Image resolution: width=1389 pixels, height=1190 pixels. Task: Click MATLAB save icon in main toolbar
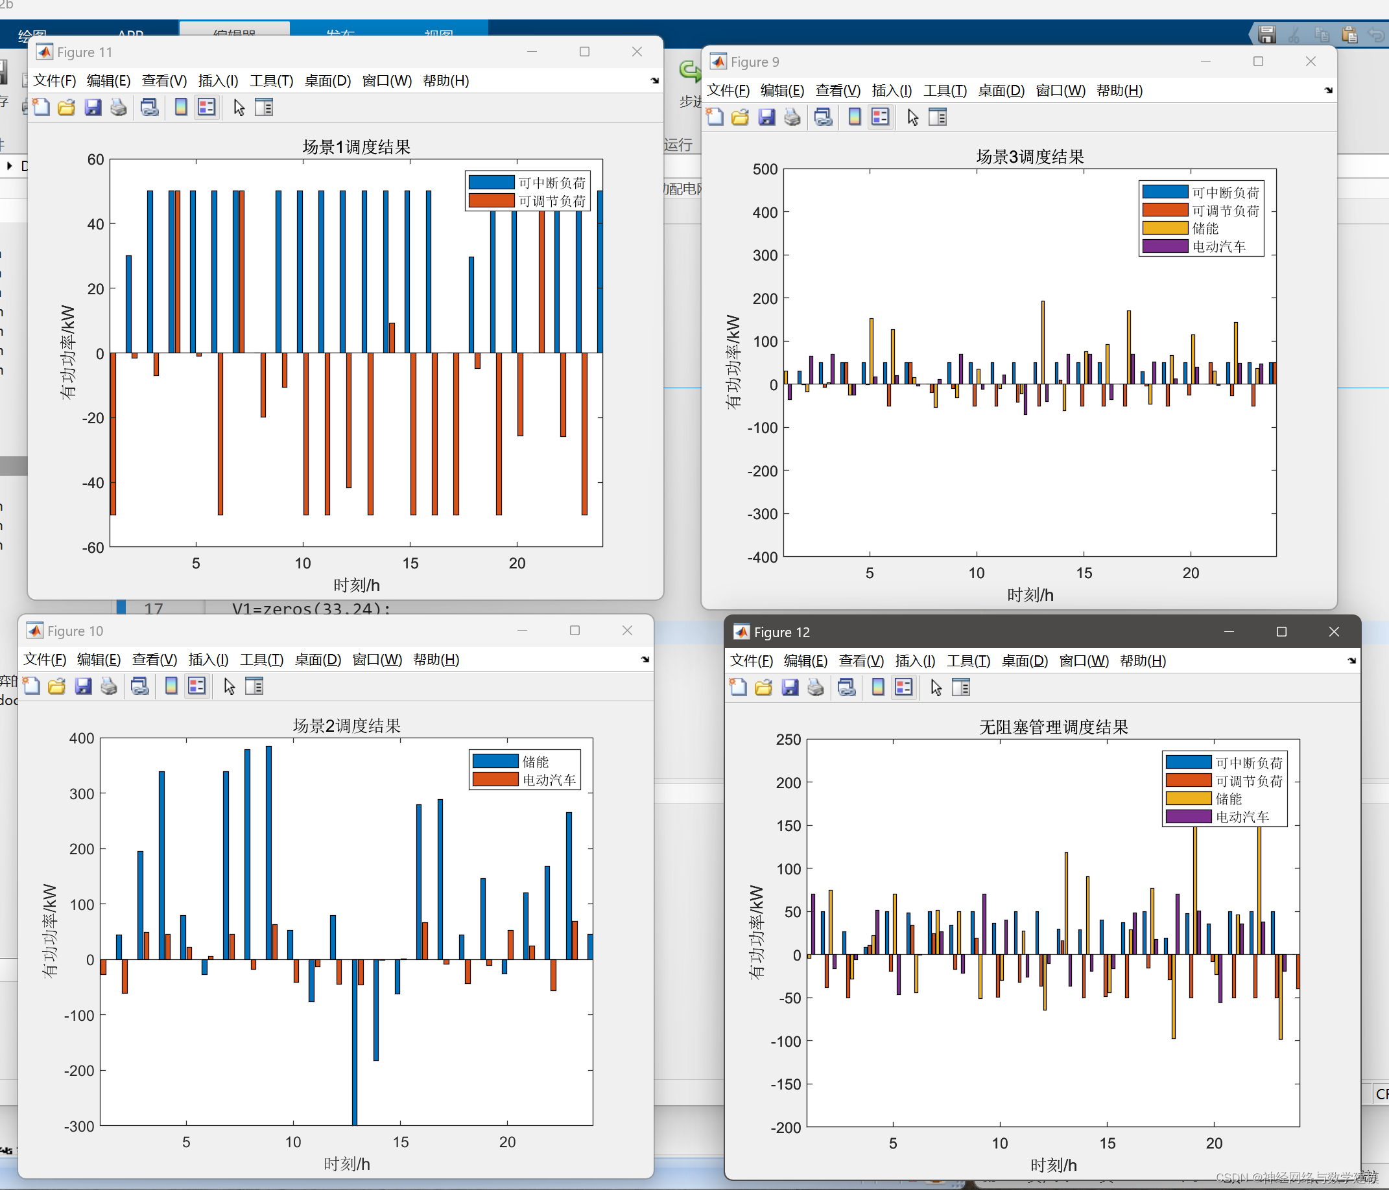[x=1266, y=34]
